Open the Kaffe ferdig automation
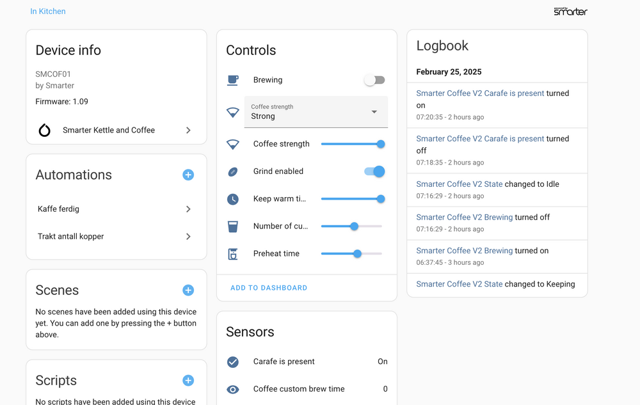640x405 pixels. point(116,209)
